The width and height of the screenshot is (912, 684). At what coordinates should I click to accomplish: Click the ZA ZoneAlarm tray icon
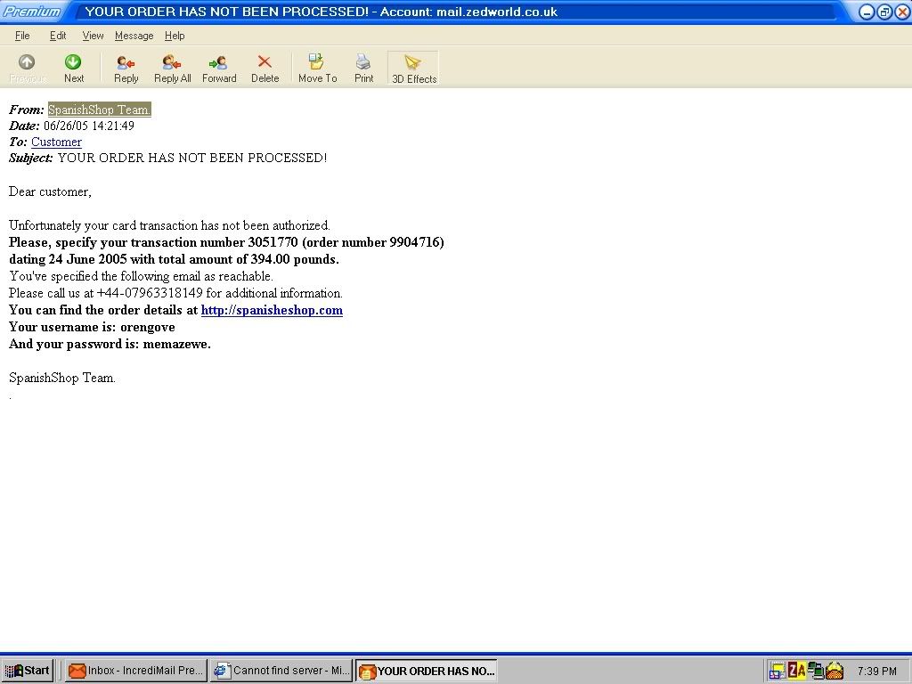796,671
